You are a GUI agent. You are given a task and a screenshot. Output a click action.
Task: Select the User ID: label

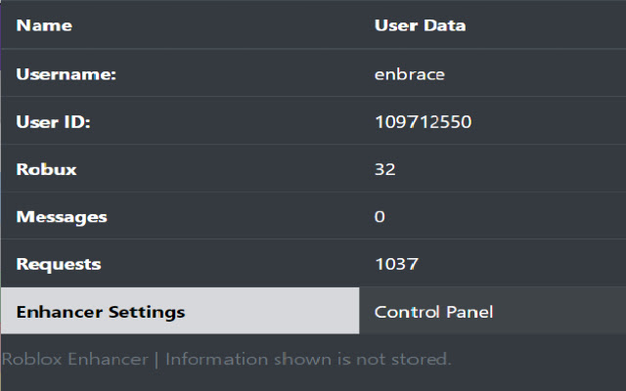(x=54, y=122)
